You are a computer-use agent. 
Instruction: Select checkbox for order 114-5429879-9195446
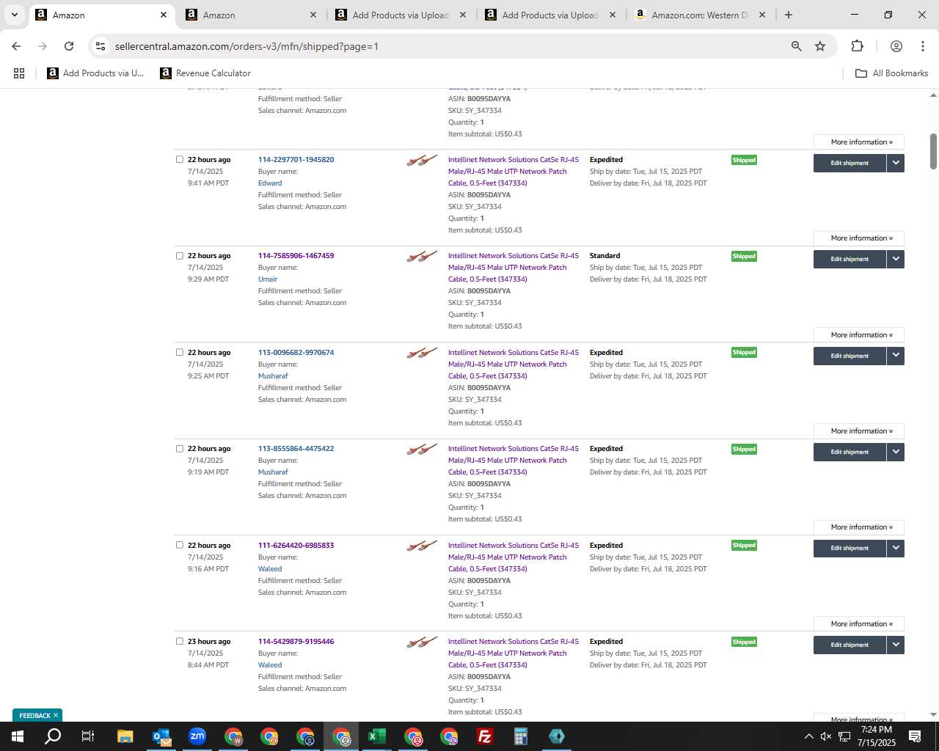pyautogui.click(x=180, y=641)
